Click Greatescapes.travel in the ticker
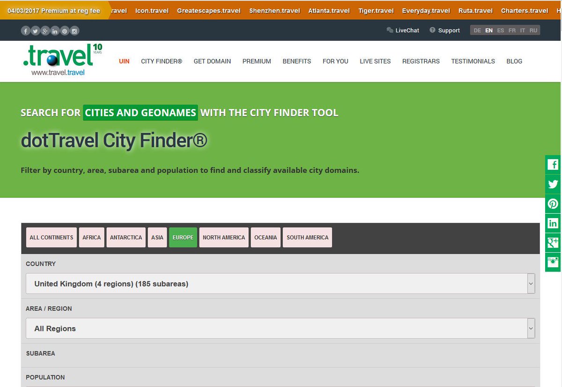Image resolution: width=562 pixels, height=387 pixels. [209, 10]
